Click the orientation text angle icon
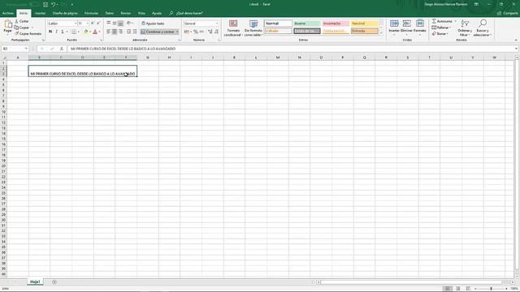Image resolution: width=520 pixels, height=292 pixels. (129, 24)
